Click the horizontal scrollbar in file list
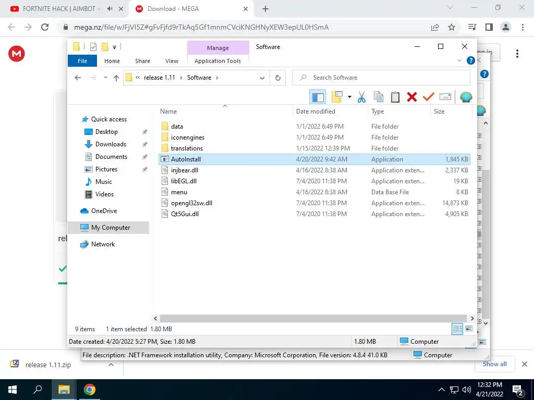The image size is (534, 400). [x=313, y=318]
